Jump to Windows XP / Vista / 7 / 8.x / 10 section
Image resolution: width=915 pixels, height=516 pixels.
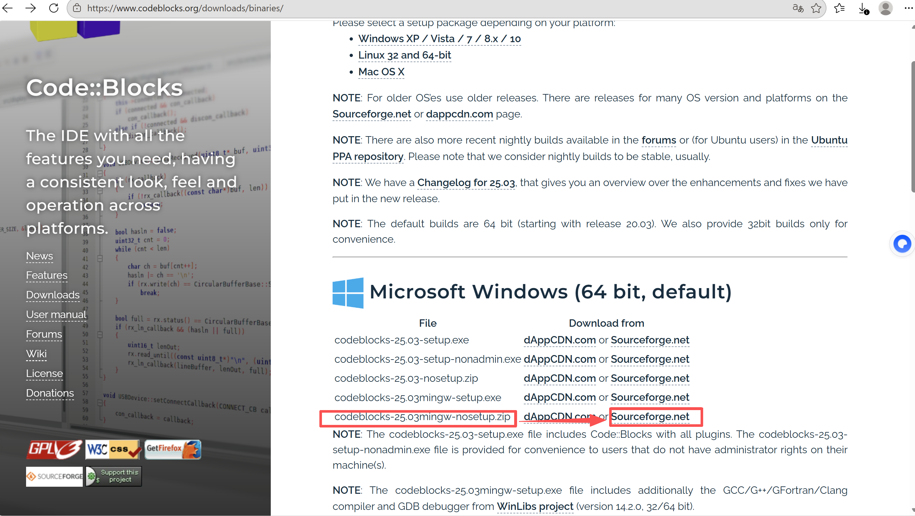pyautogui.click(x=439, y=38)
